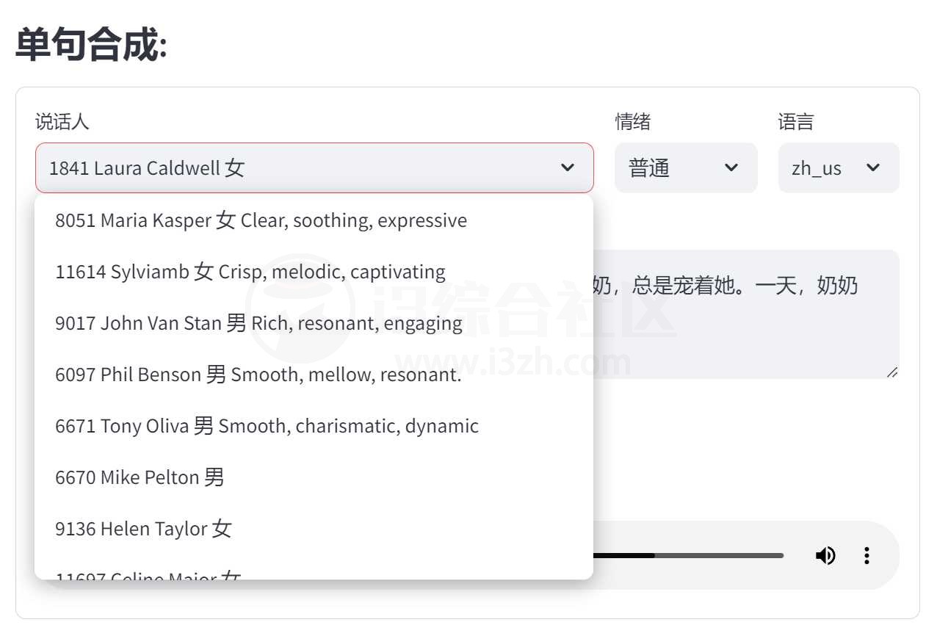Click the audio playback progress bar
Screen dimensions: 937x636
click(x=688, y=555)
